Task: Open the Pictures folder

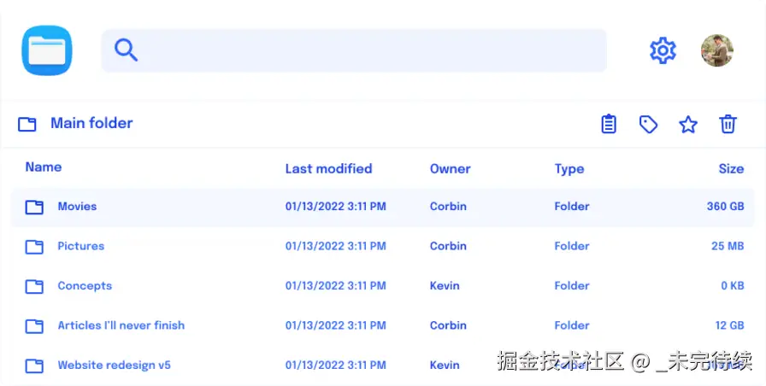Action: point(80,246)
